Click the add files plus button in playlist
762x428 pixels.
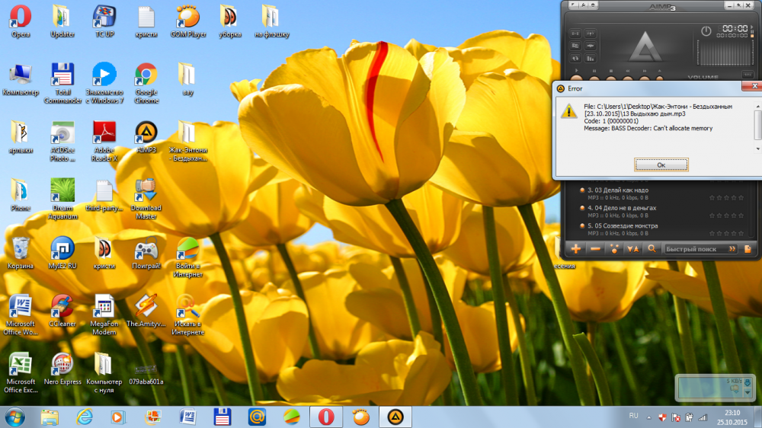(x=576, y=248)
